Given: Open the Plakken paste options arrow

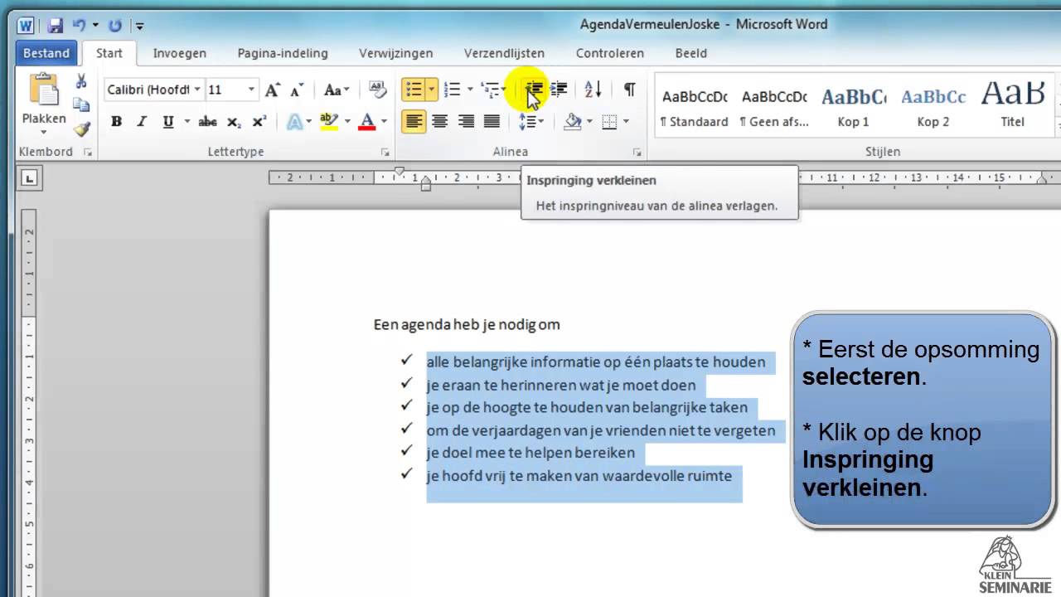Looking at the screenshot, I should click(x=44, y=131).
